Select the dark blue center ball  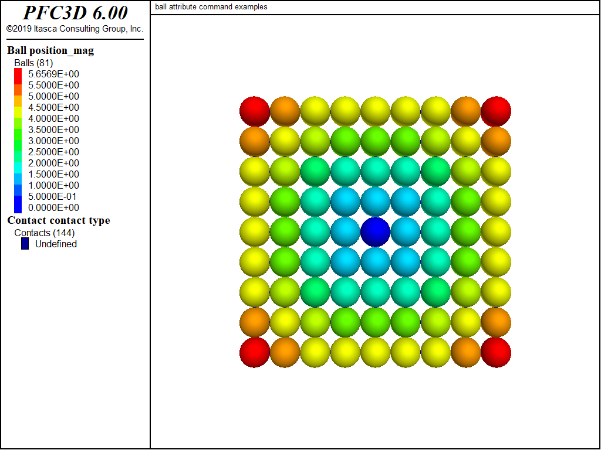[375, 232]
